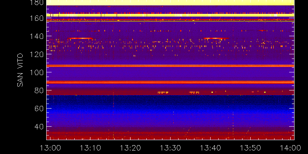Click the 13:00 time axis label
The height and width of the screenshot is (154, 308).
coord(50,148)
